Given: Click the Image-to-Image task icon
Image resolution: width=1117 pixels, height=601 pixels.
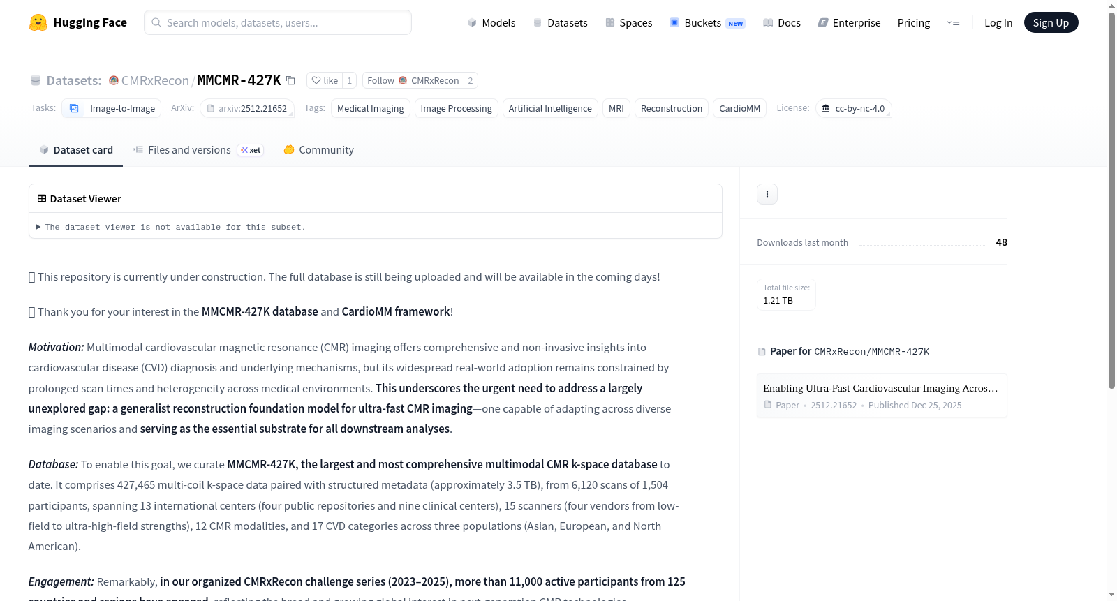Looking at the screenshot, I should point(74,108).
